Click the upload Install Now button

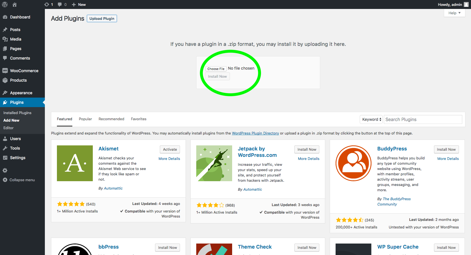click(217, 76)
